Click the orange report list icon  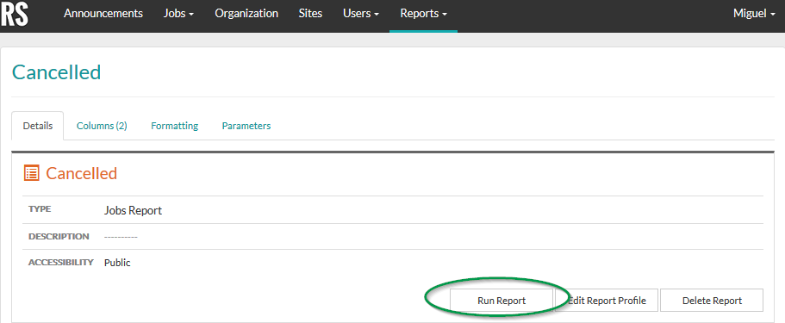pos(31,173)
